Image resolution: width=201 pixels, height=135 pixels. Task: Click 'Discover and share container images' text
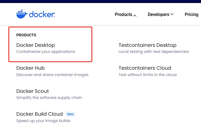[52, 75]
